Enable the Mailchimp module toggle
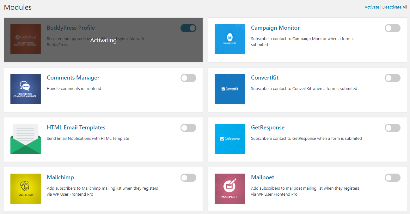Image resolution: width=410 pixels, height=214 pixels. pyautogui.click(x=188, y=178)
